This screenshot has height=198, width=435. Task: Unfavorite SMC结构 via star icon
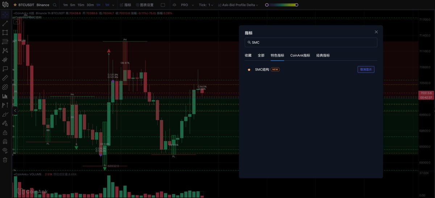point(249,70)
